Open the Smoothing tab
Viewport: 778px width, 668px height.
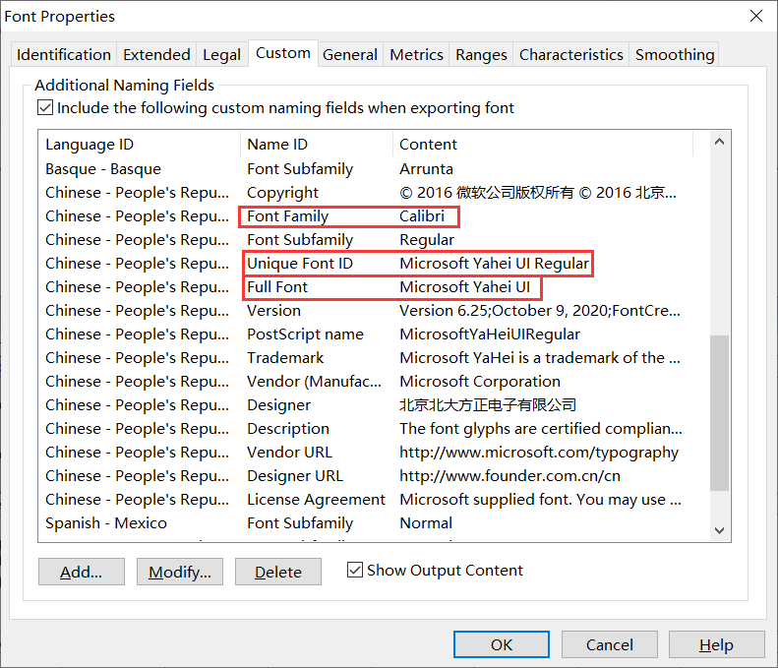pos(675,54)
